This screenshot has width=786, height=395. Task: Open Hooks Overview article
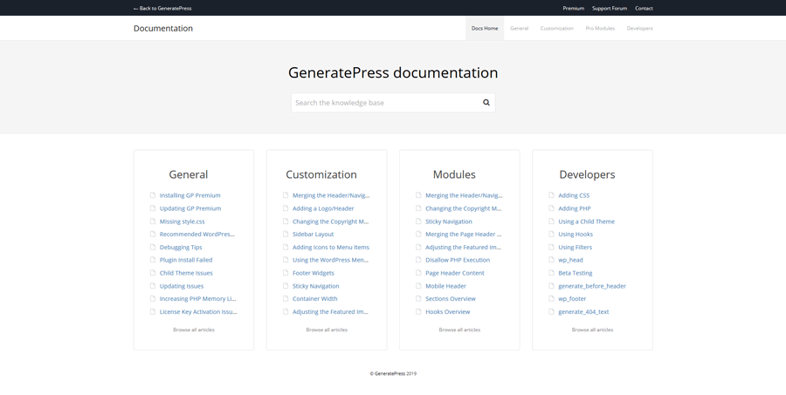[448, 311]
